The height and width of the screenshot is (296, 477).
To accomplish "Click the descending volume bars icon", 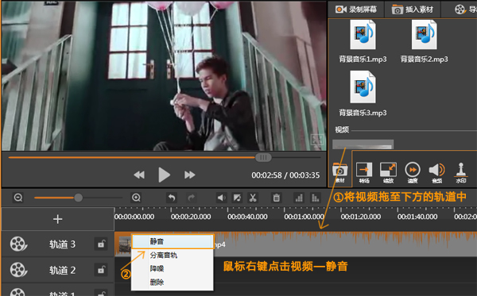I will (x=315, y=198).
